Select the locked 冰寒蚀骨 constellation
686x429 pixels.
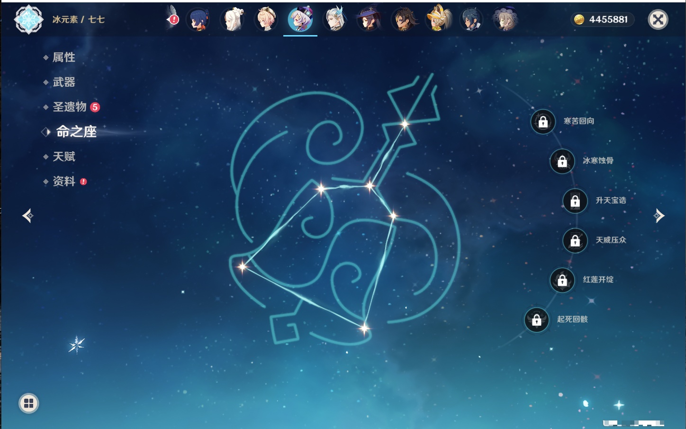562,161
